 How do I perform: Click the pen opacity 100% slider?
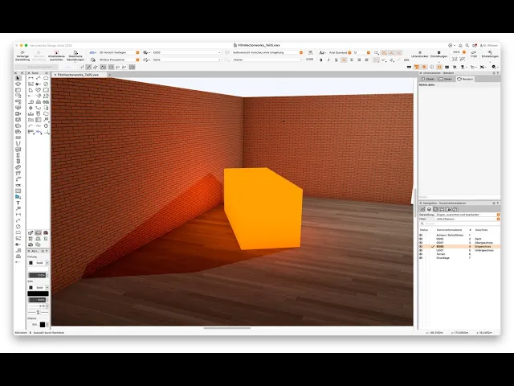(38, 300)
